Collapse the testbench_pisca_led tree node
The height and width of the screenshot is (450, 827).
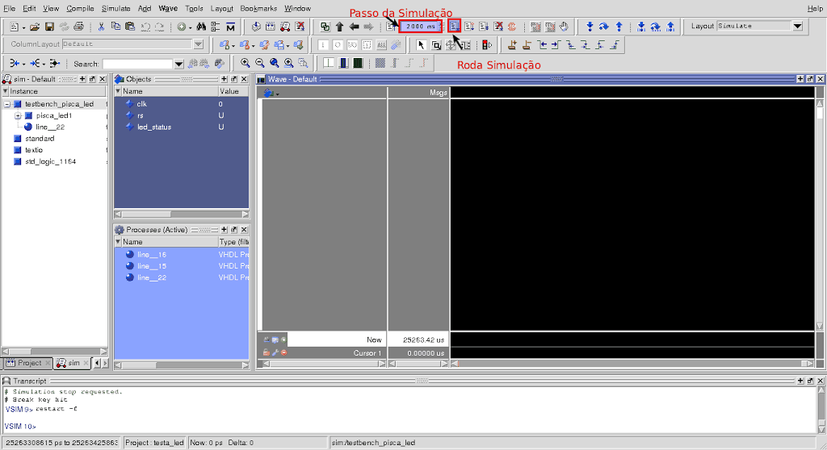click(6, 104)
